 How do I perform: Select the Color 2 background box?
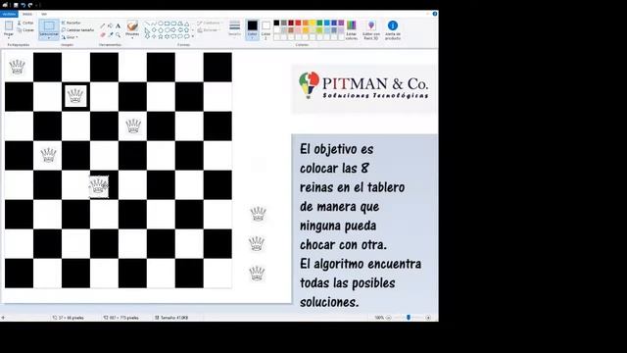(265, 30)
